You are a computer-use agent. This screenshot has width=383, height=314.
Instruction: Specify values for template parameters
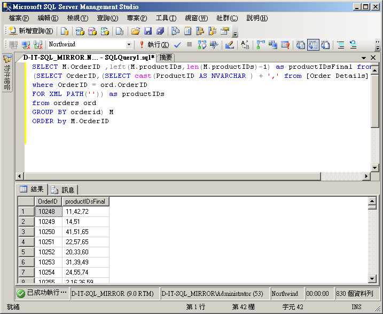click(245, 45)
